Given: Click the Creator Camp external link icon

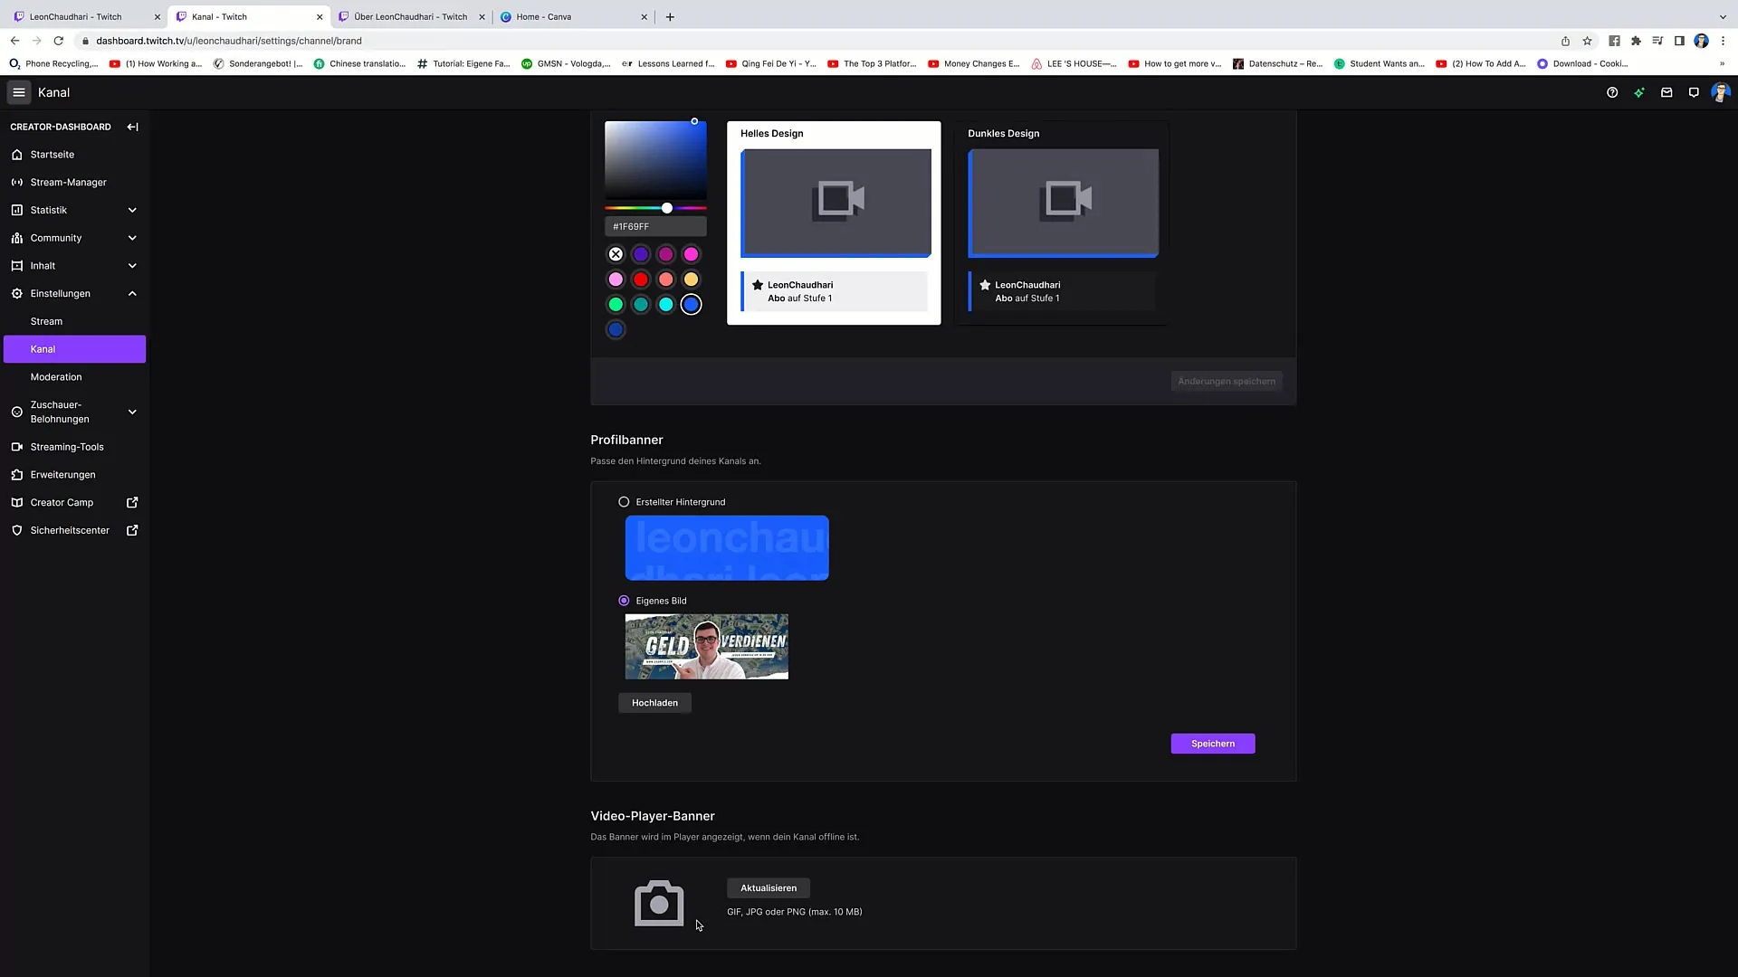Looking at the screenshot, I should (x=132, y=502).
